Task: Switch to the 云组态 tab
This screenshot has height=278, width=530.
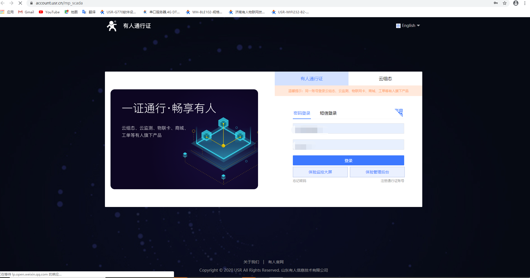Action: tap(385, 79)
